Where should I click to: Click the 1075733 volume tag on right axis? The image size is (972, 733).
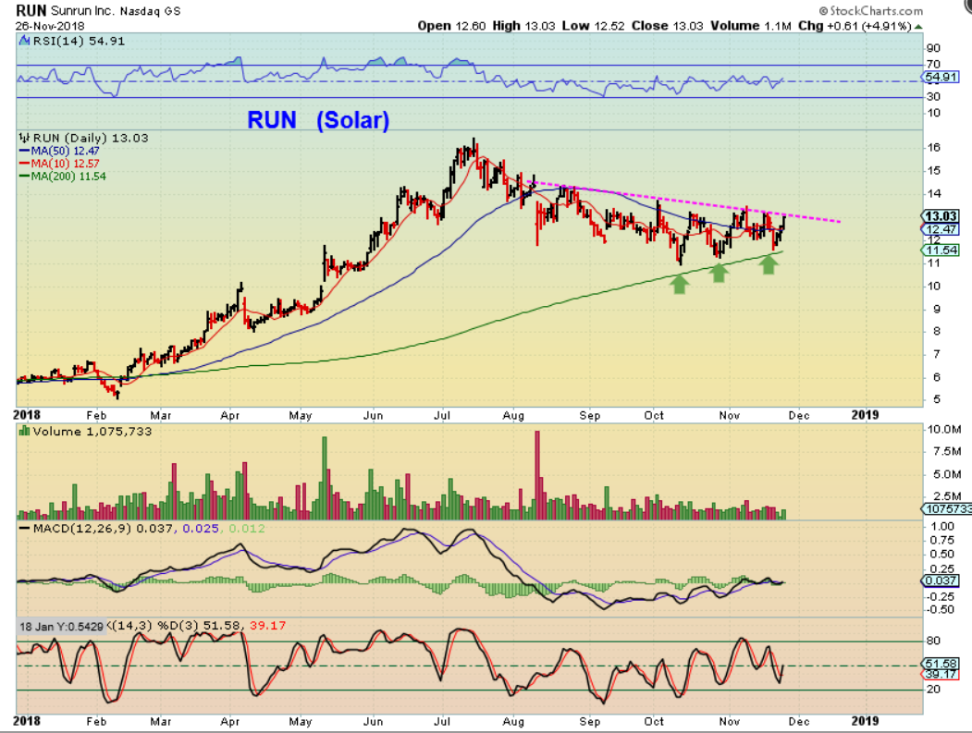coord(947,508)
